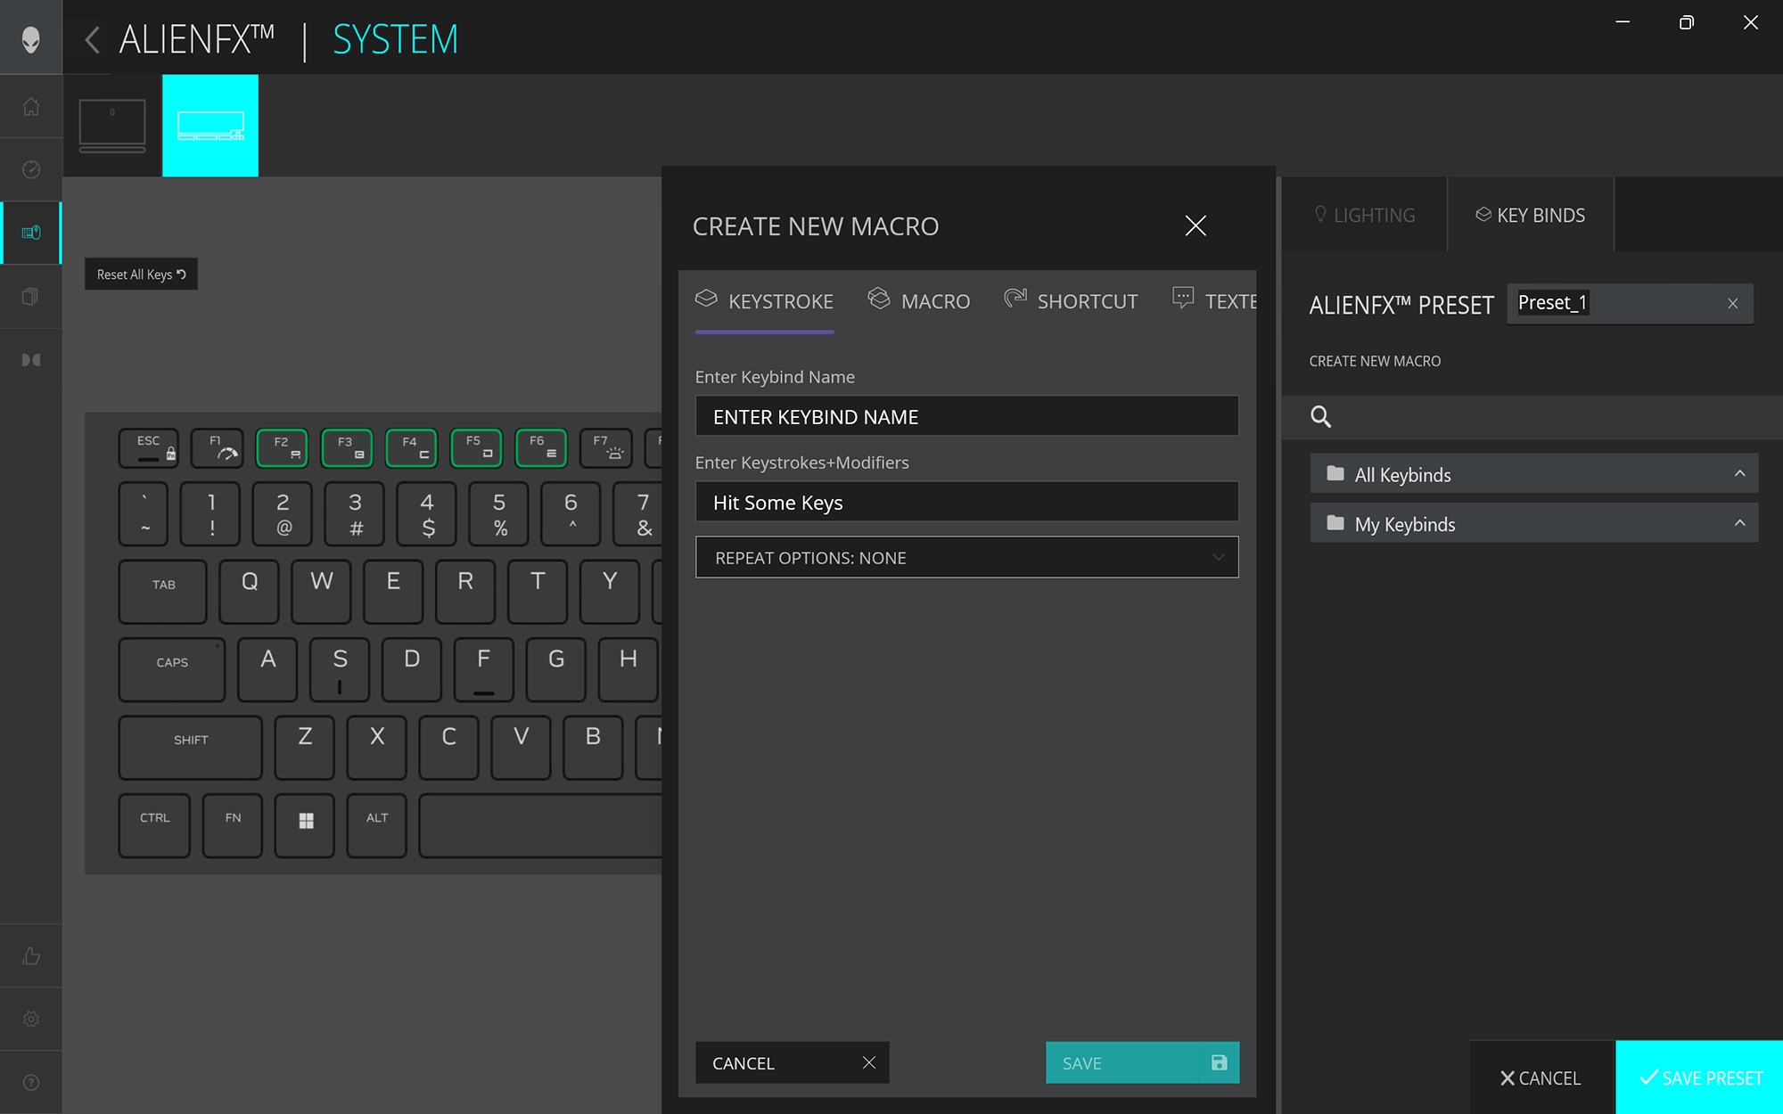
Task: Select the spacebar key
Action: (x=540, y=825)
